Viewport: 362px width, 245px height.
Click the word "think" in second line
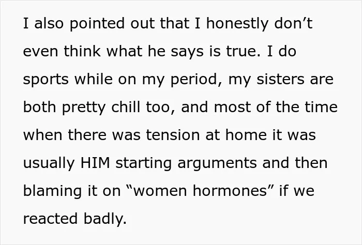click(82, 51)
